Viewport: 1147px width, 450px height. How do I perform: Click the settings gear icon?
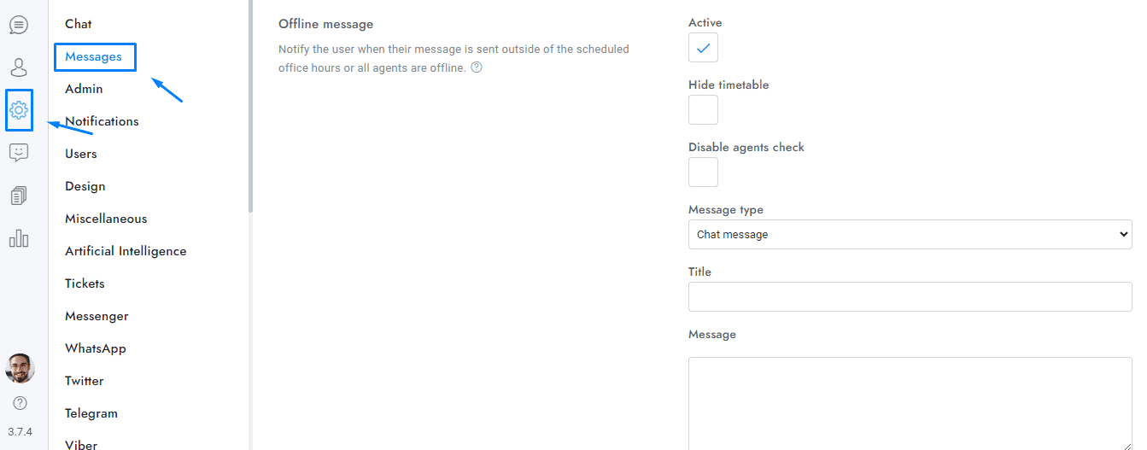coord(19,110)
